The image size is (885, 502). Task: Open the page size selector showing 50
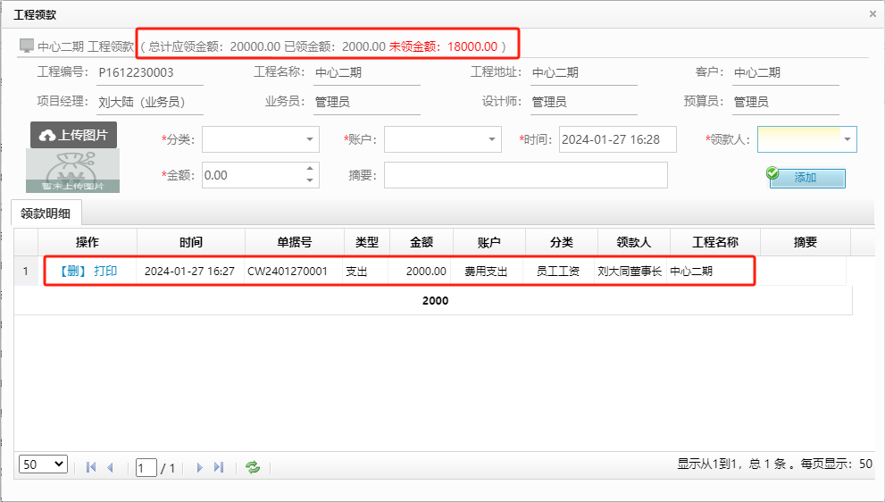tap(43, 464)
